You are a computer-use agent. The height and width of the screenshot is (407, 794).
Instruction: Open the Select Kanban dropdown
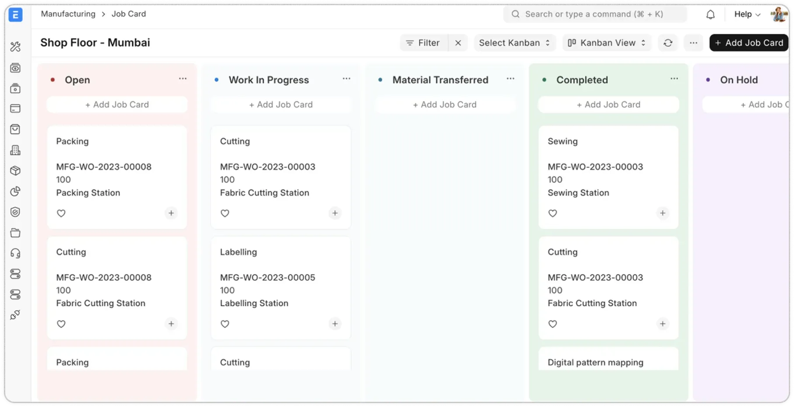pyautogui.click(x=514, y=43)
